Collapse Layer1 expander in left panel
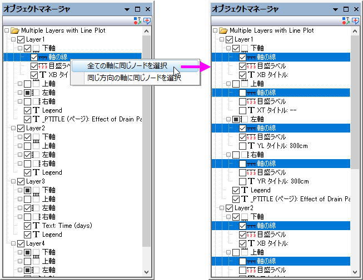363x280 pixels. [13, 39]
